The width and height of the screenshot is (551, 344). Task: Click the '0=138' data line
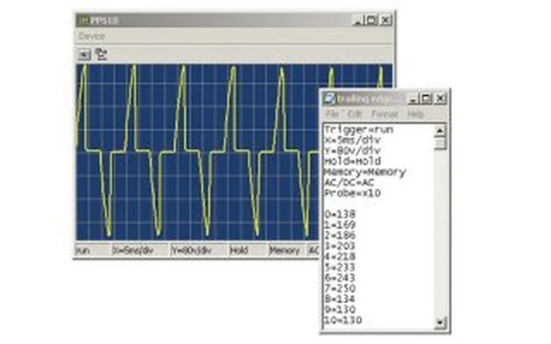pos(340,214)
